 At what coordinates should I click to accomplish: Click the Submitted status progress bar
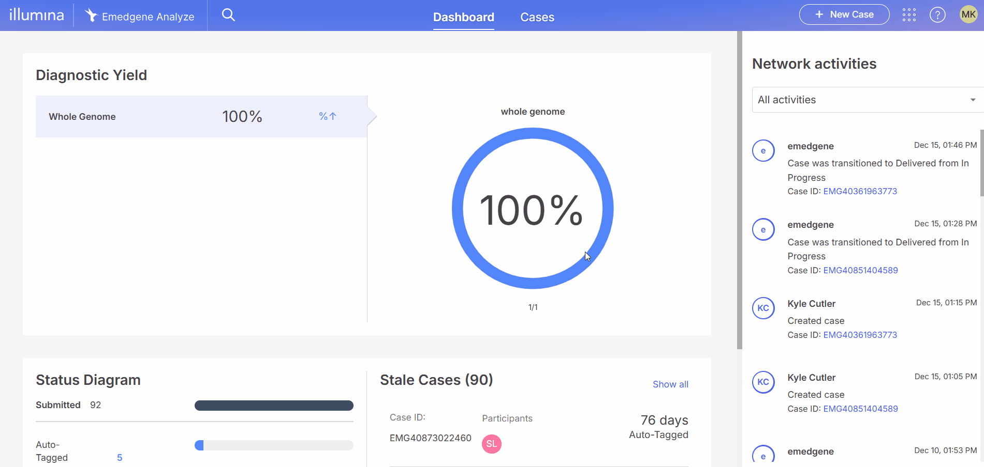click(x=274, y=406)
